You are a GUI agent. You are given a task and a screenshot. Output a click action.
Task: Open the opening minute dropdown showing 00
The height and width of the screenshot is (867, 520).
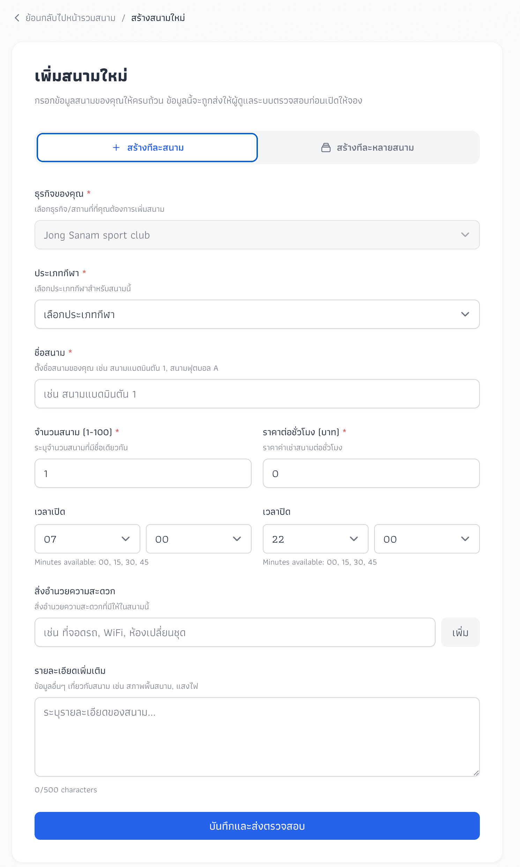click(198, 539)
